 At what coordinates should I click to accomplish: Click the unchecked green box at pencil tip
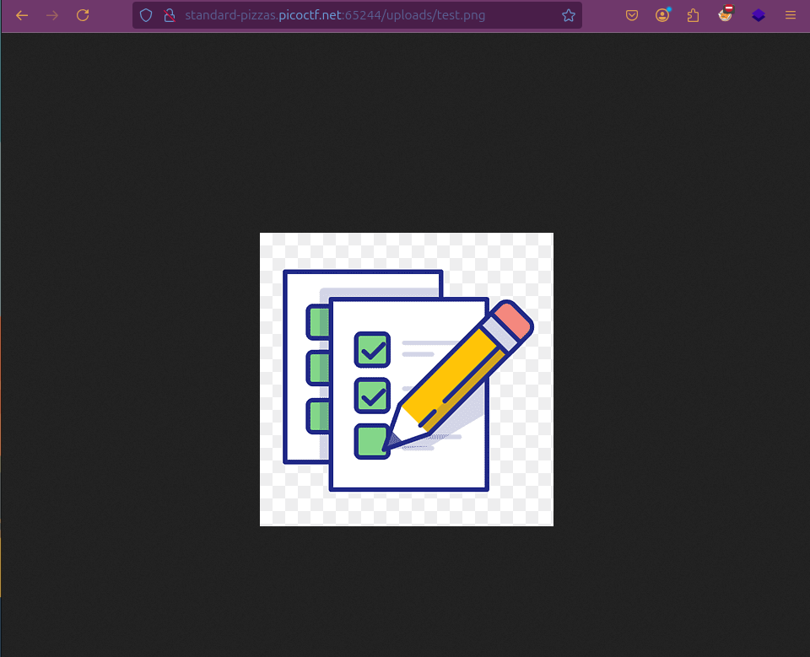[370, 440]
